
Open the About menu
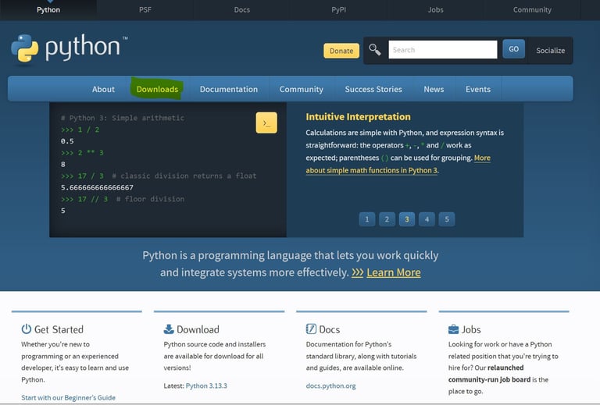pos(103,89)
